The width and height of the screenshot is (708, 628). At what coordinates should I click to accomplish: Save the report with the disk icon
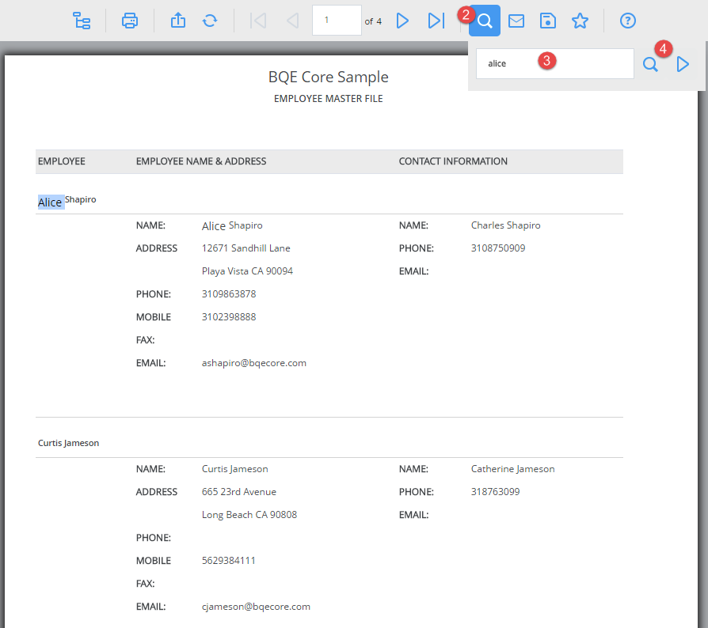pos(548,21)
